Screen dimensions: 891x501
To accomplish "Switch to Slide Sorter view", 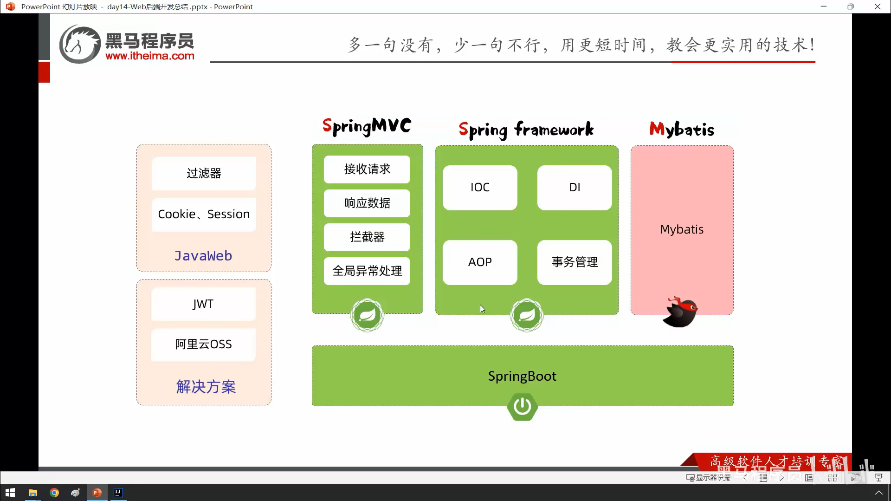I will (x=833, y=477).
